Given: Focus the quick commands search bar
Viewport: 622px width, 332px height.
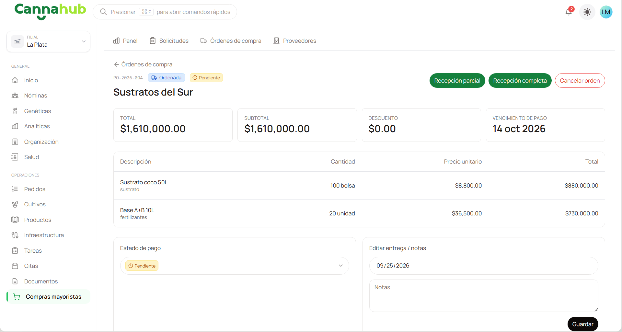Looking at the screenshot, I should 165,12.
